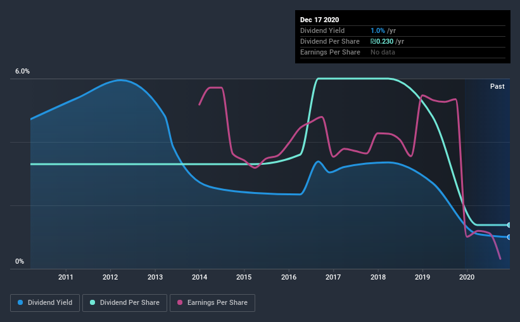Image resolution: width=520 pixels, height=322 pixels.
Task: Click the 2015 x-axis label
Action: 244,277
